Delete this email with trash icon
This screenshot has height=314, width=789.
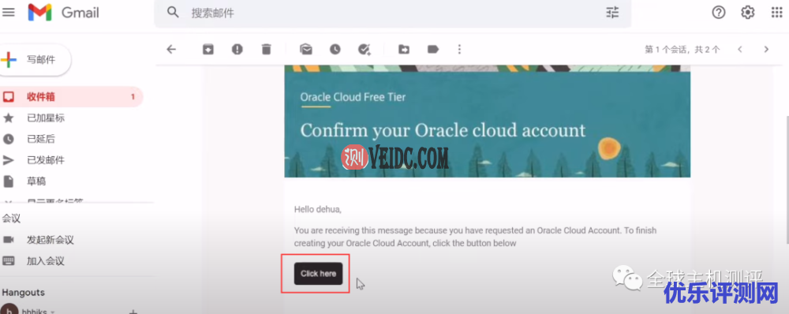266,49
